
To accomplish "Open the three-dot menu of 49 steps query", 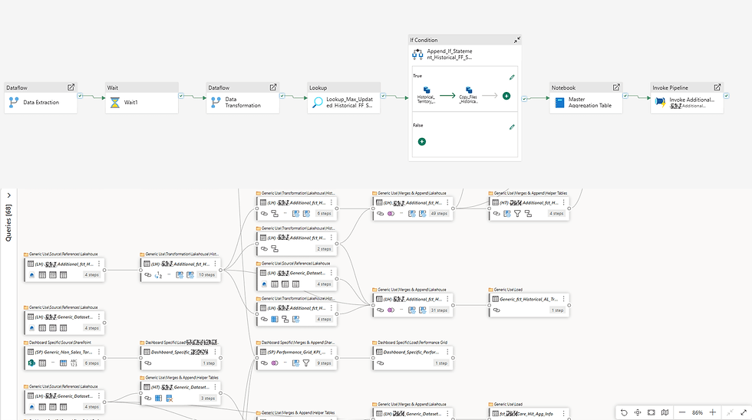I will tap(447, 202).
